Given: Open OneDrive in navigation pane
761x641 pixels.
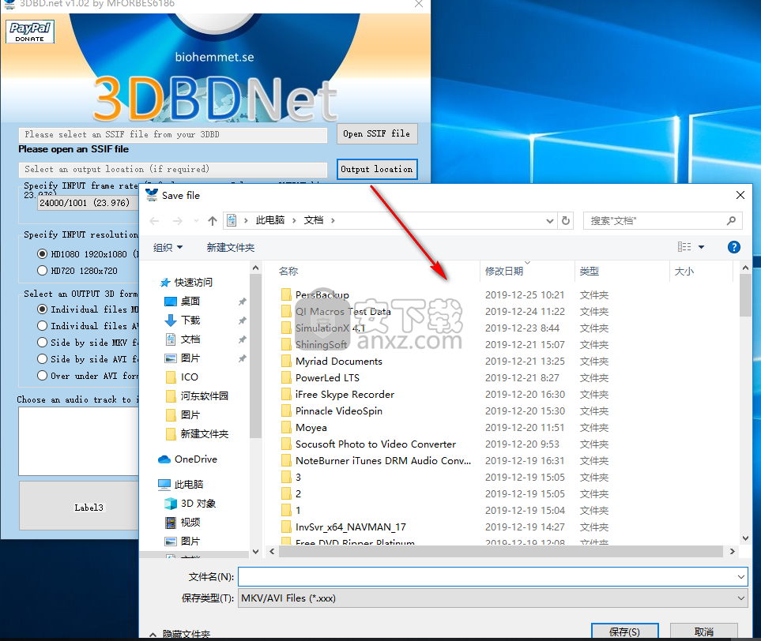Looking at the screenshot, I should coord(196,459).
